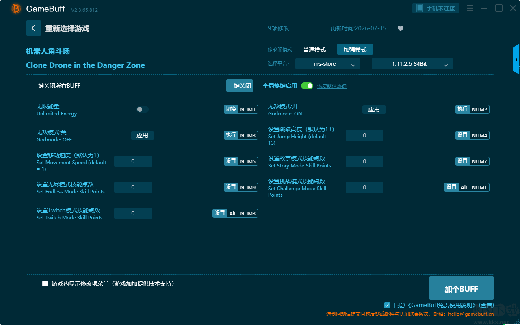Screen dimensions: 520x325
Task: Click the 更新时间:2026-07-15 text
Action: click(359, 28)
